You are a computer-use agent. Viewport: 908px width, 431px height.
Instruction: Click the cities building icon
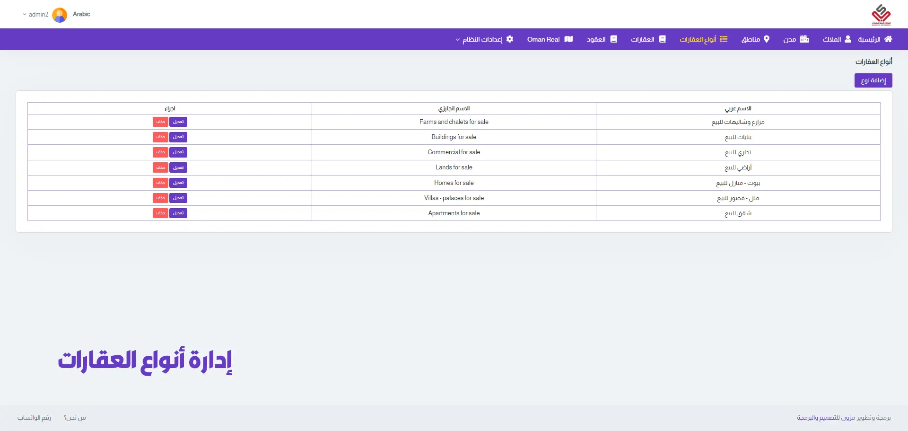click(x=804, y=39)
